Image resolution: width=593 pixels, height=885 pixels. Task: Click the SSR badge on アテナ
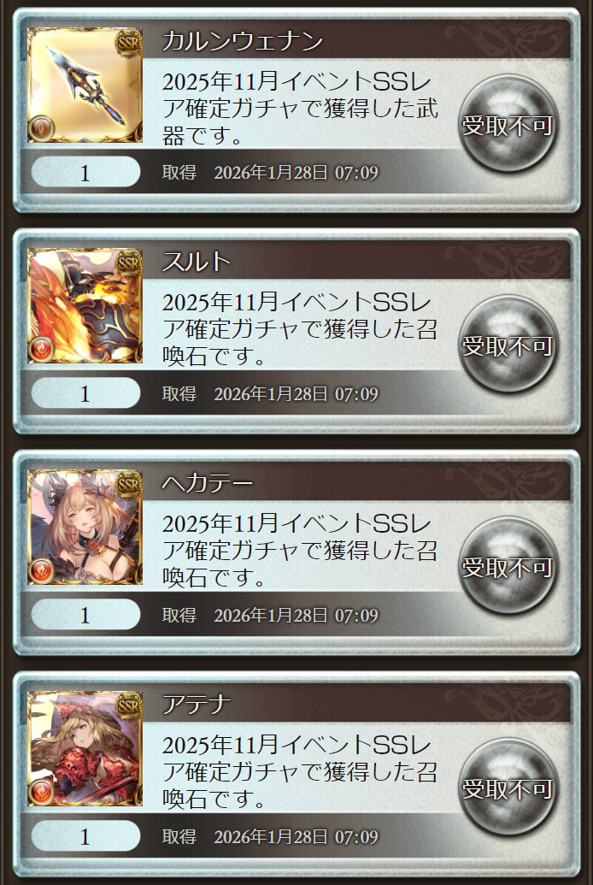tap(128, 705)
